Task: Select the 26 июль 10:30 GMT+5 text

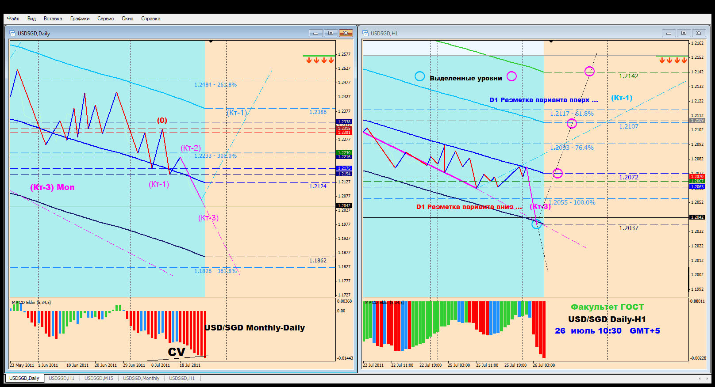Action: tap(607, 331)
